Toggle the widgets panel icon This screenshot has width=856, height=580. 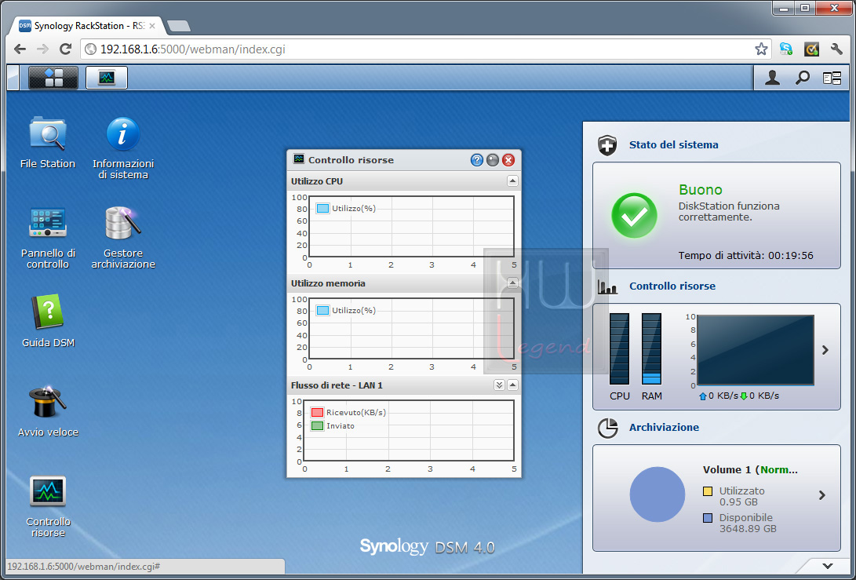pyautogui.click(x=832, y=78)
